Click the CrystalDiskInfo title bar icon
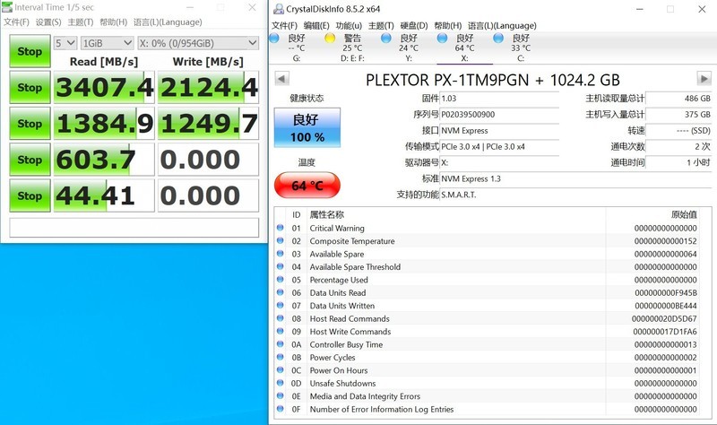 tap(279, 9)
